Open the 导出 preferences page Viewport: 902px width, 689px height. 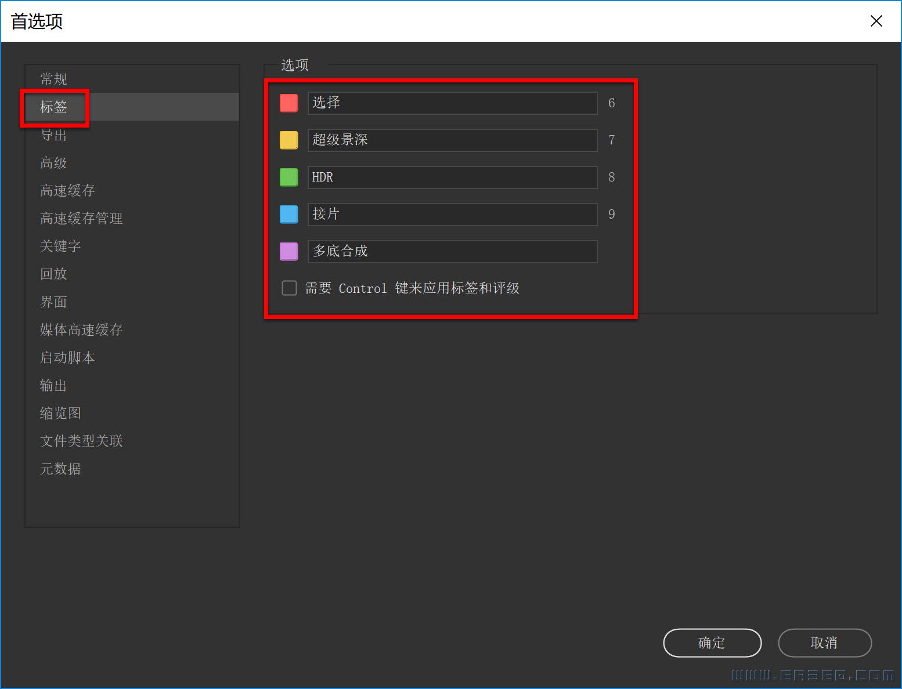pos(53,135)
